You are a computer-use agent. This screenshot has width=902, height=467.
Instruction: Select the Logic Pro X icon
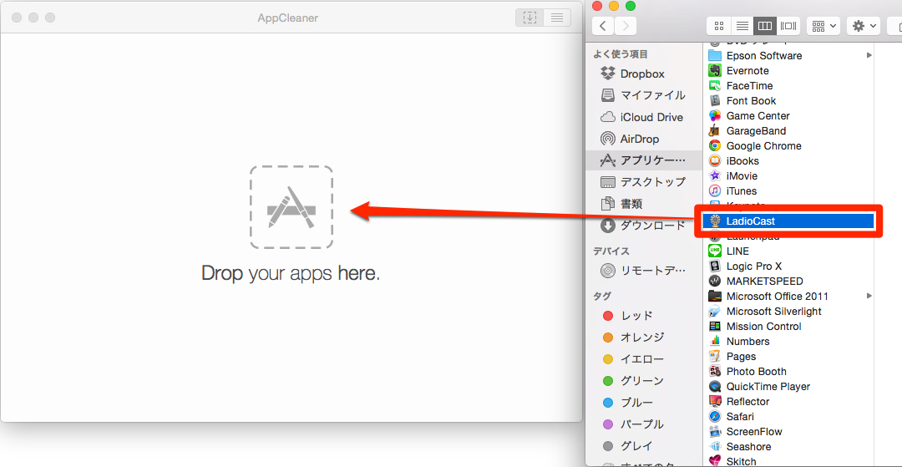tap(715, 266)
